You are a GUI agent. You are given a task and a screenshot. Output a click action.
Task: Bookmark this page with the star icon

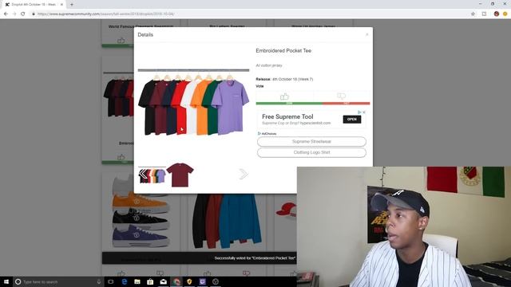(473, 14)
